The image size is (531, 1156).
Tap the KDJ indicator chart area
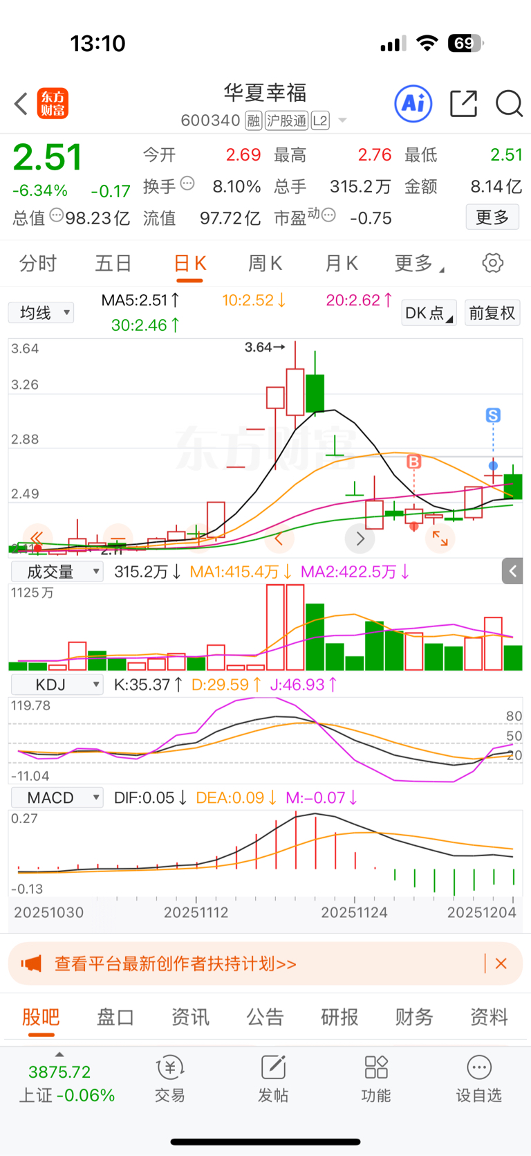[265, 741]
